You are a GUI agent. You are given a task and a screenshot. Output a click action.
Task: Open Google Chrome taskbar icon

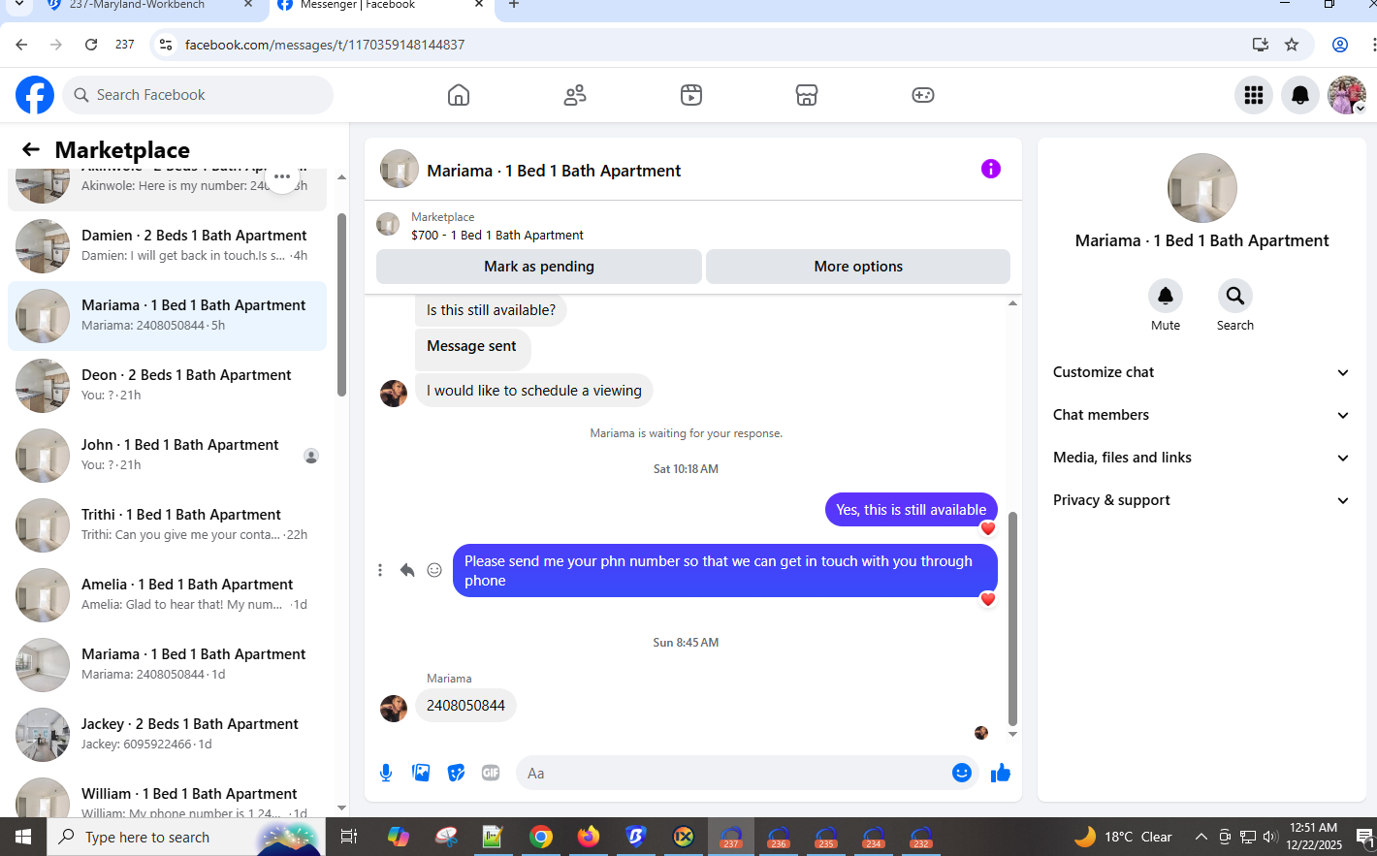click(541, 837)
